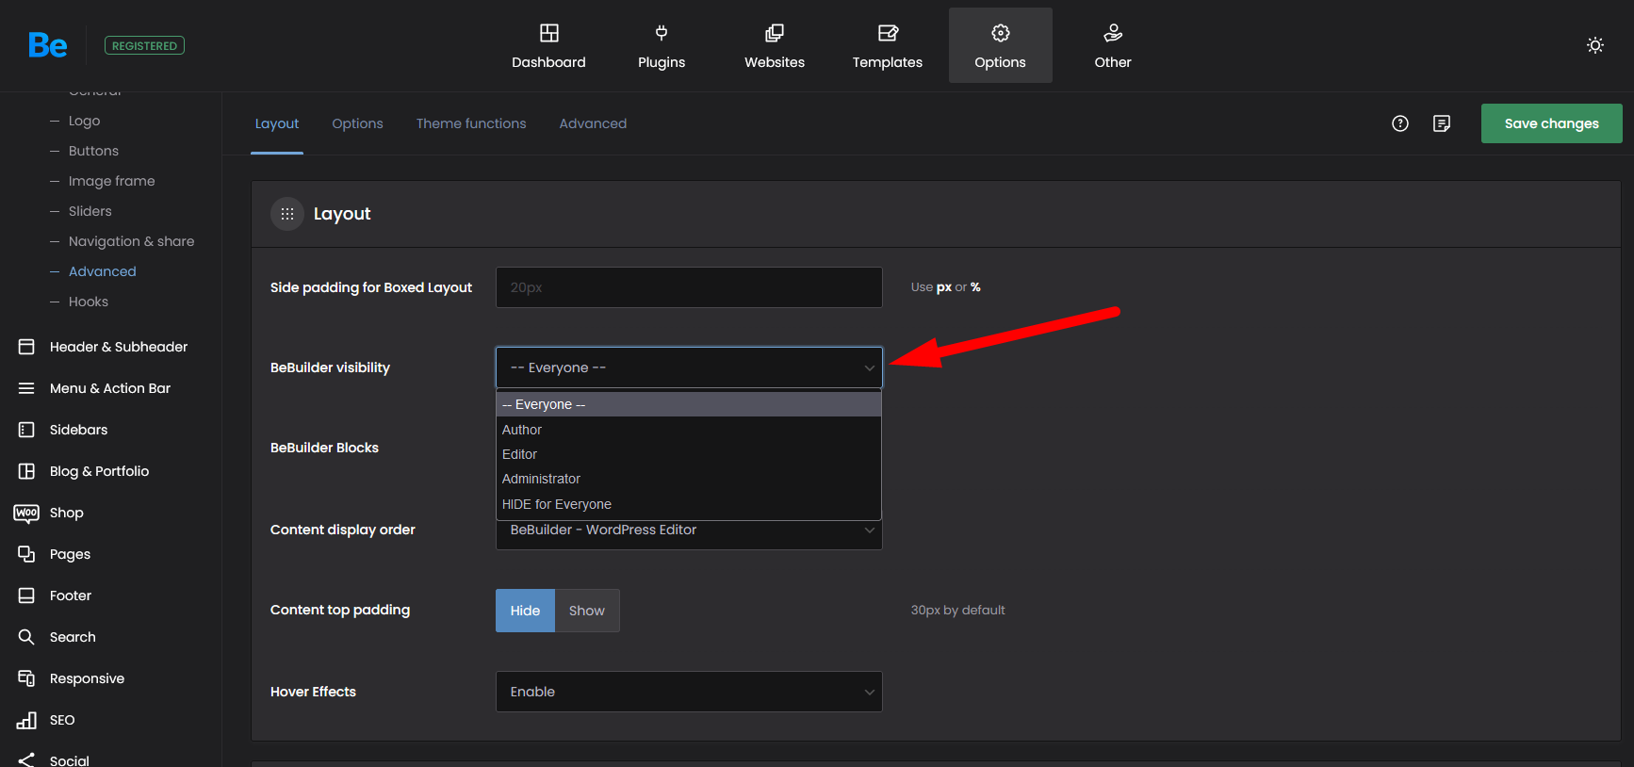1634x767 pixels.
Task: Open Hooks settings in sidebar
Action: 88,302
